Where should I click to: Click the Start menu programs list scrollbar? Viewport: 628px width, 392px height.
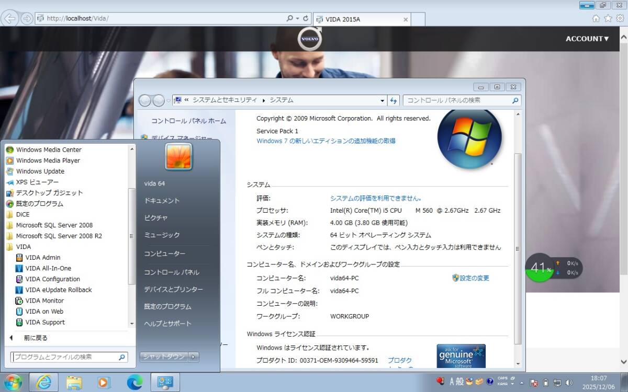coord(132,236)
